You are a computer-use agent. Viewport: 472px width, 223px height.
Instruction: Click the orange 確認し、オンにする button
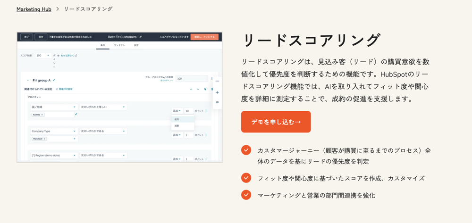[x=204, y=37]
